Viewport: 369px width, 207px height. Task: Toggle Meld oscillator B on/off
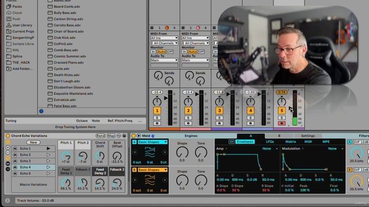(x=134, y=170)
